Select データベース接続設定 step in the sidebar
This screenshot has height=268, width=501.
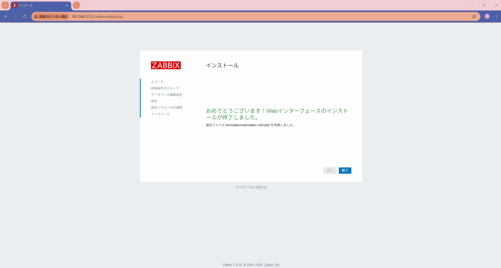pyautogui.click(x=166, y=95)
